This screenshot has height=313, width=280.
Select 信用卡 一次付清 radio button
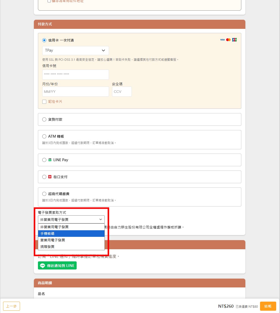[44, 40]
